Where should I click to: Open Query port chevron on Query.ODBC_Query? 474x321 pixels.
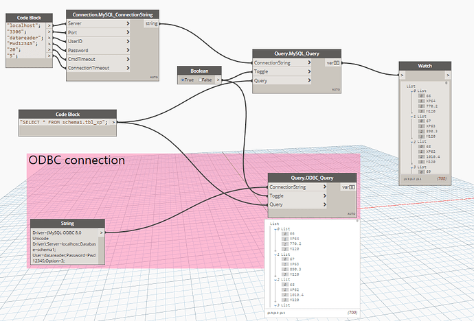click(x=325, y=204)
